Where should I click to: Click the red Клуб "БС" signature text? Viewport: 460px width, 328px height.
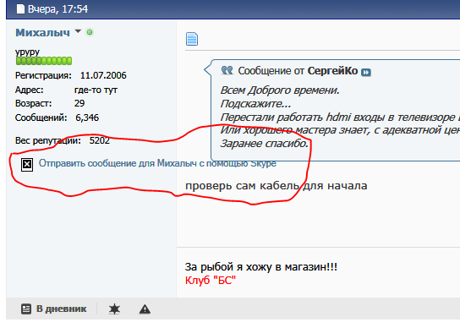(x=211, y=281)
